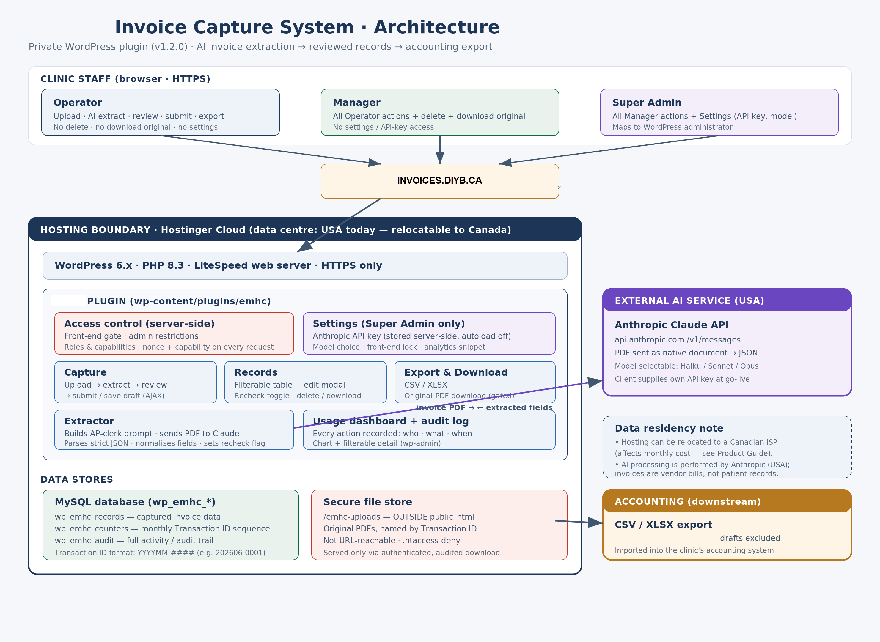Click the Private WordPress plugin subtitle
This screenshot has width=880, height=642.
pos(260,47)
